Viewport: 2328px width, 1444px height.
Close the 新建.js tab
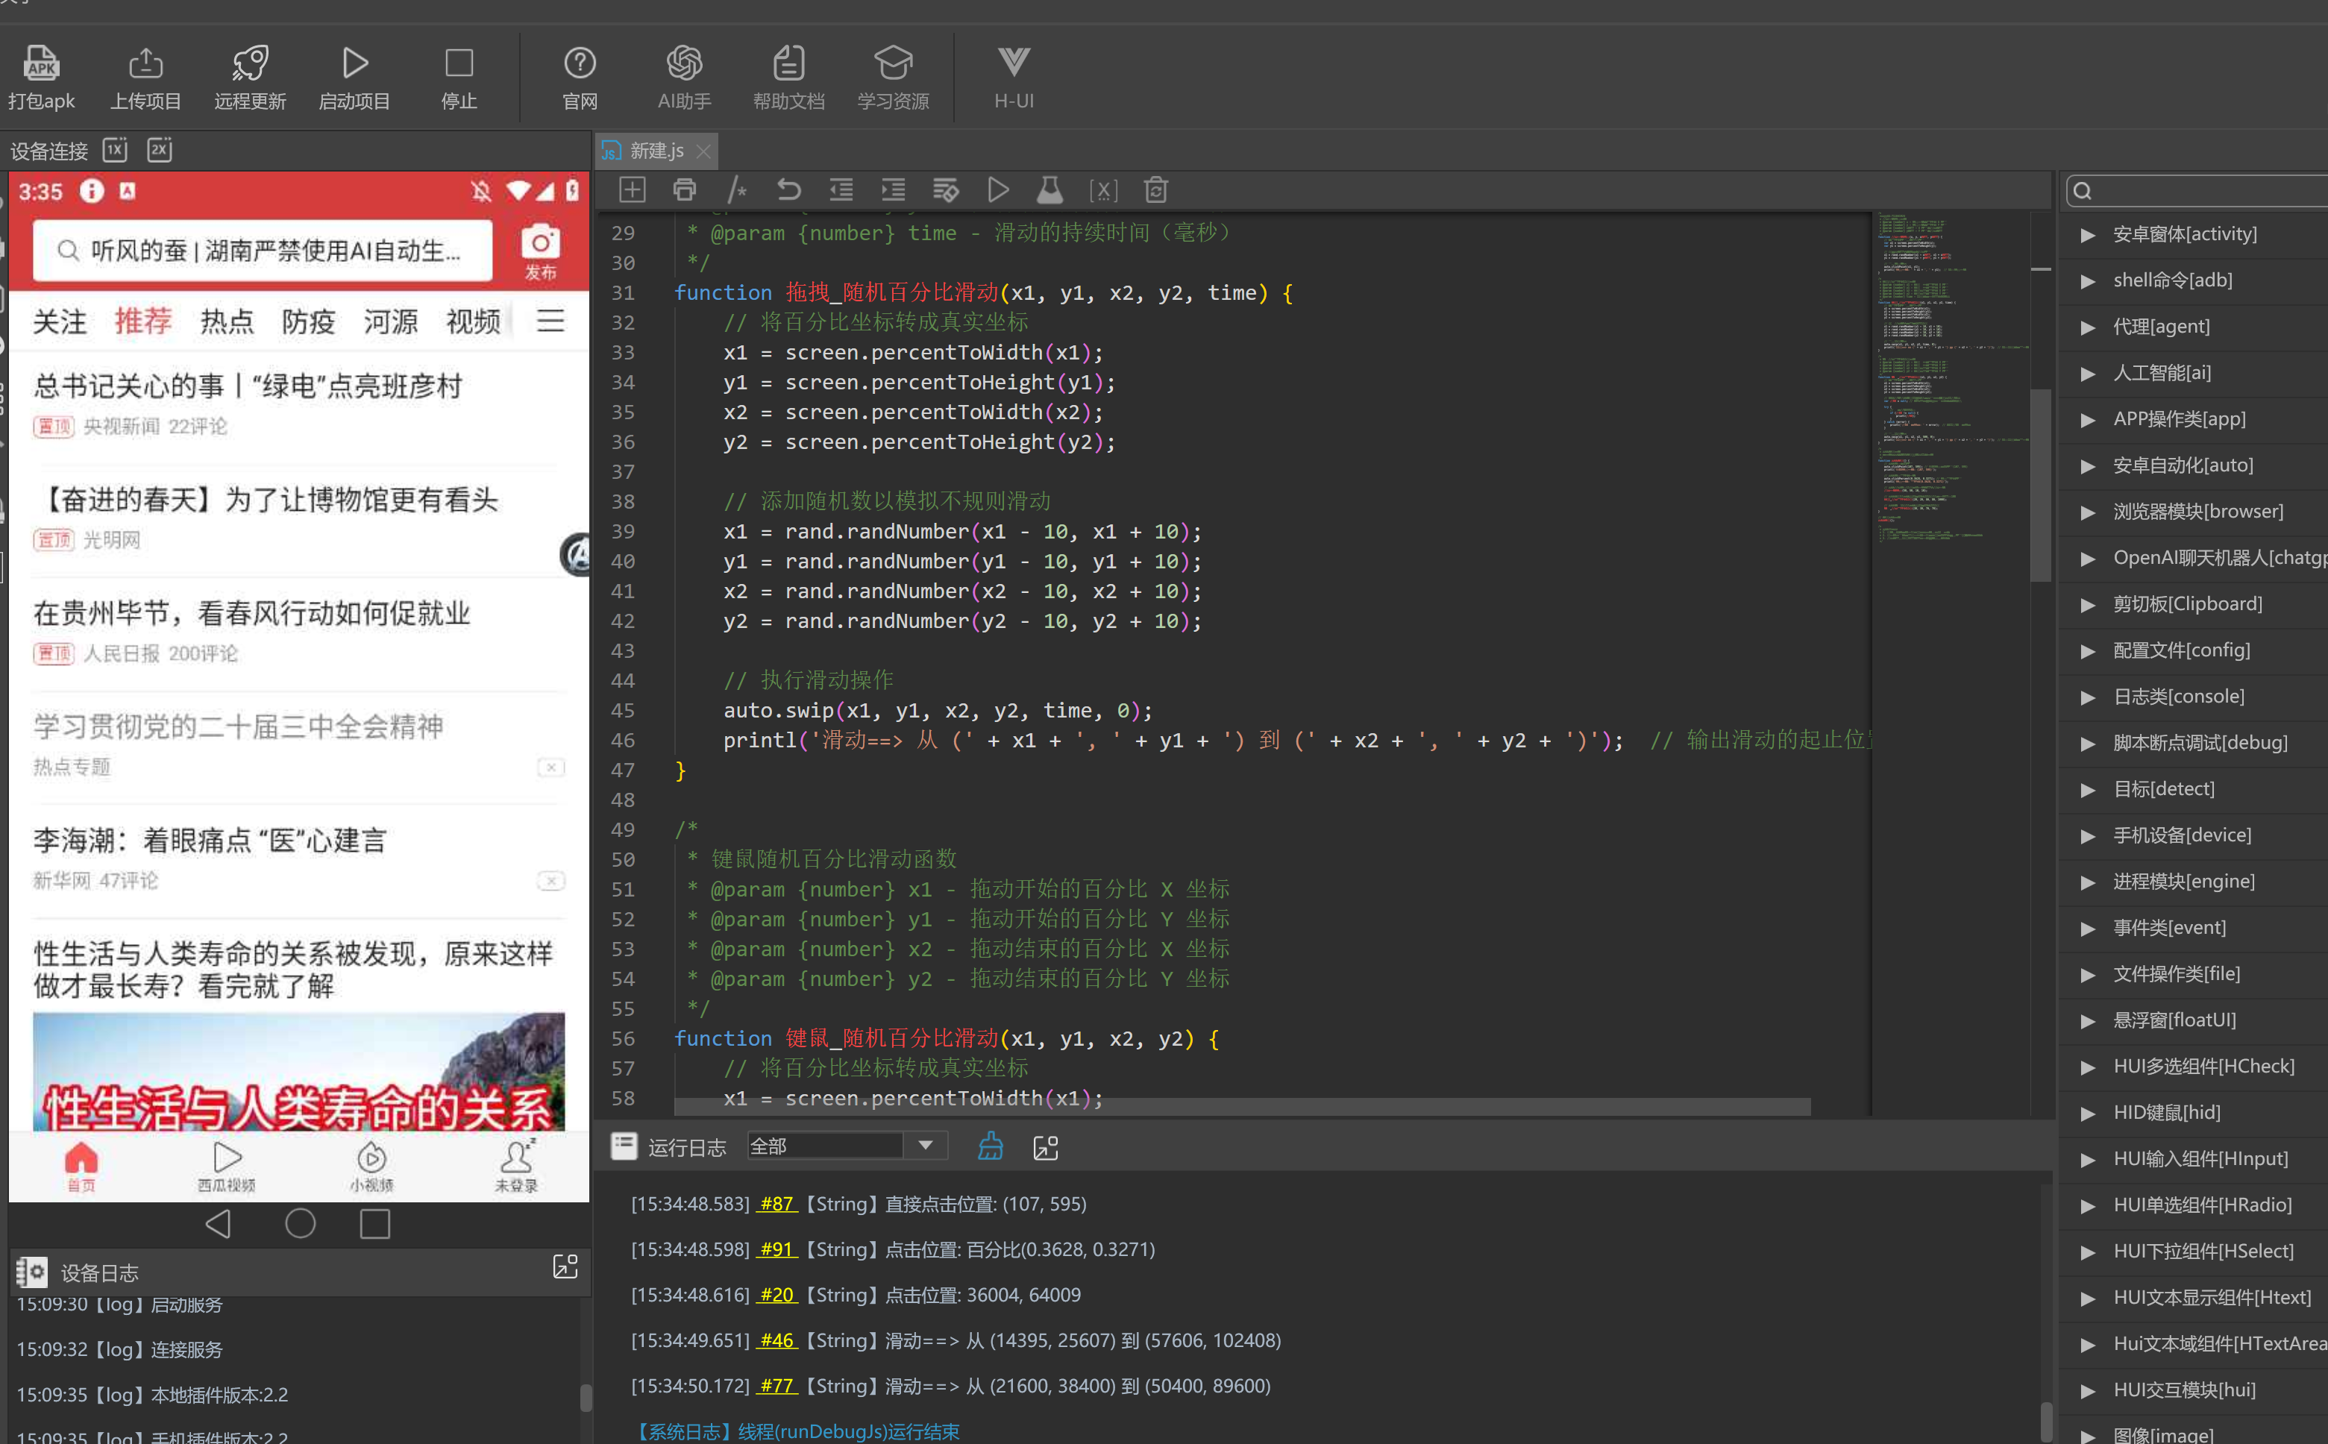(703, 151)
